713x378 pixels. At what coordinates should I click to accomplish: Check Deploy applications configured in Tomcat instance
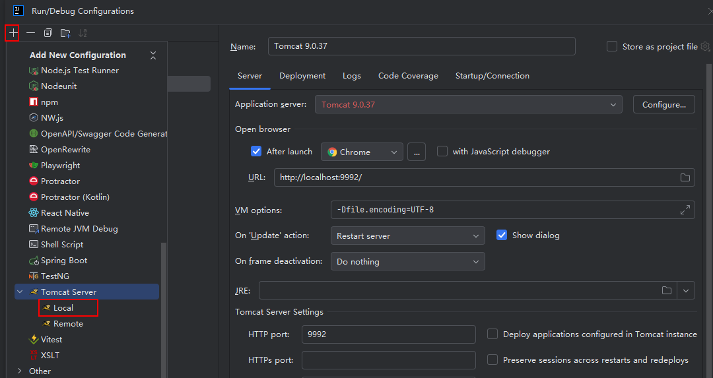[x=492, y=334]
